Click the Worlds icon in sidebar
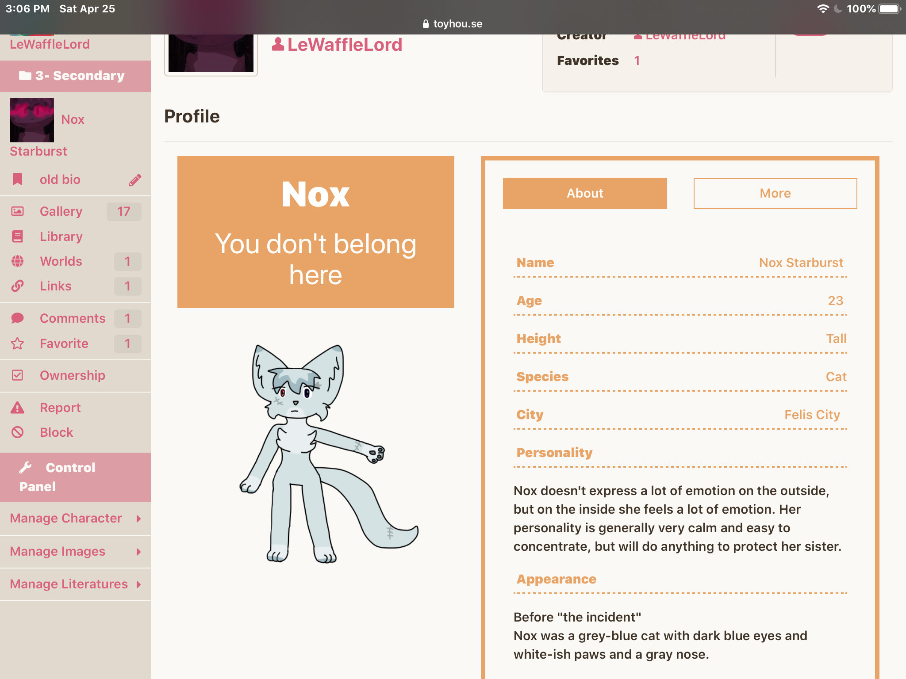 pyautogui.click(x=17, y=260)
